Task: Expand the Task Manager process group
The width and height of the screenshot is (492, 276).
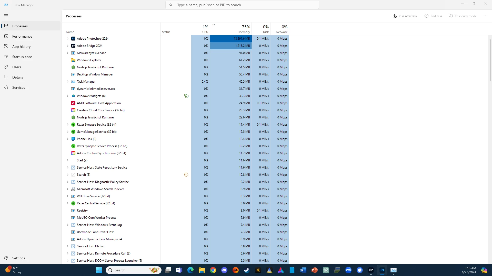Action: [67, 82]
